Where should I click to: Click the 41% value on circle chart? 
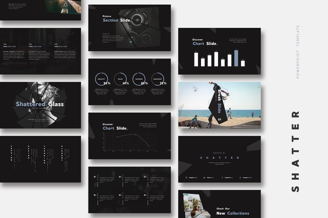click(x=126, y=83)
